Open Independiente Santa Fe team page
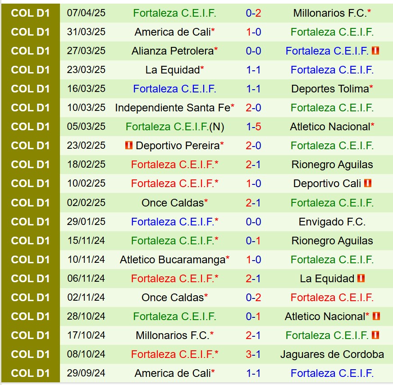 (x=173, y=108)
